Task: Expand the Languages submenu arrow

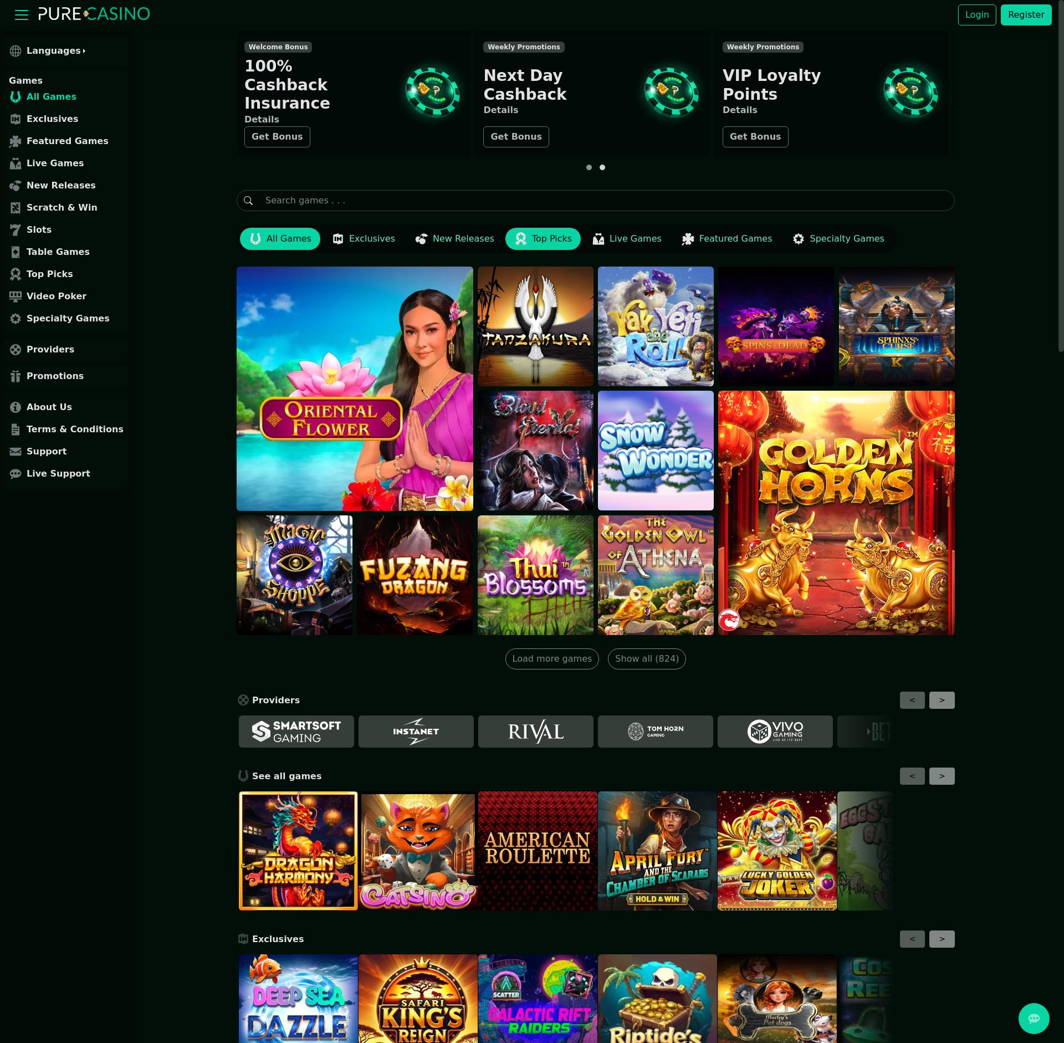Action: [84, 51]
